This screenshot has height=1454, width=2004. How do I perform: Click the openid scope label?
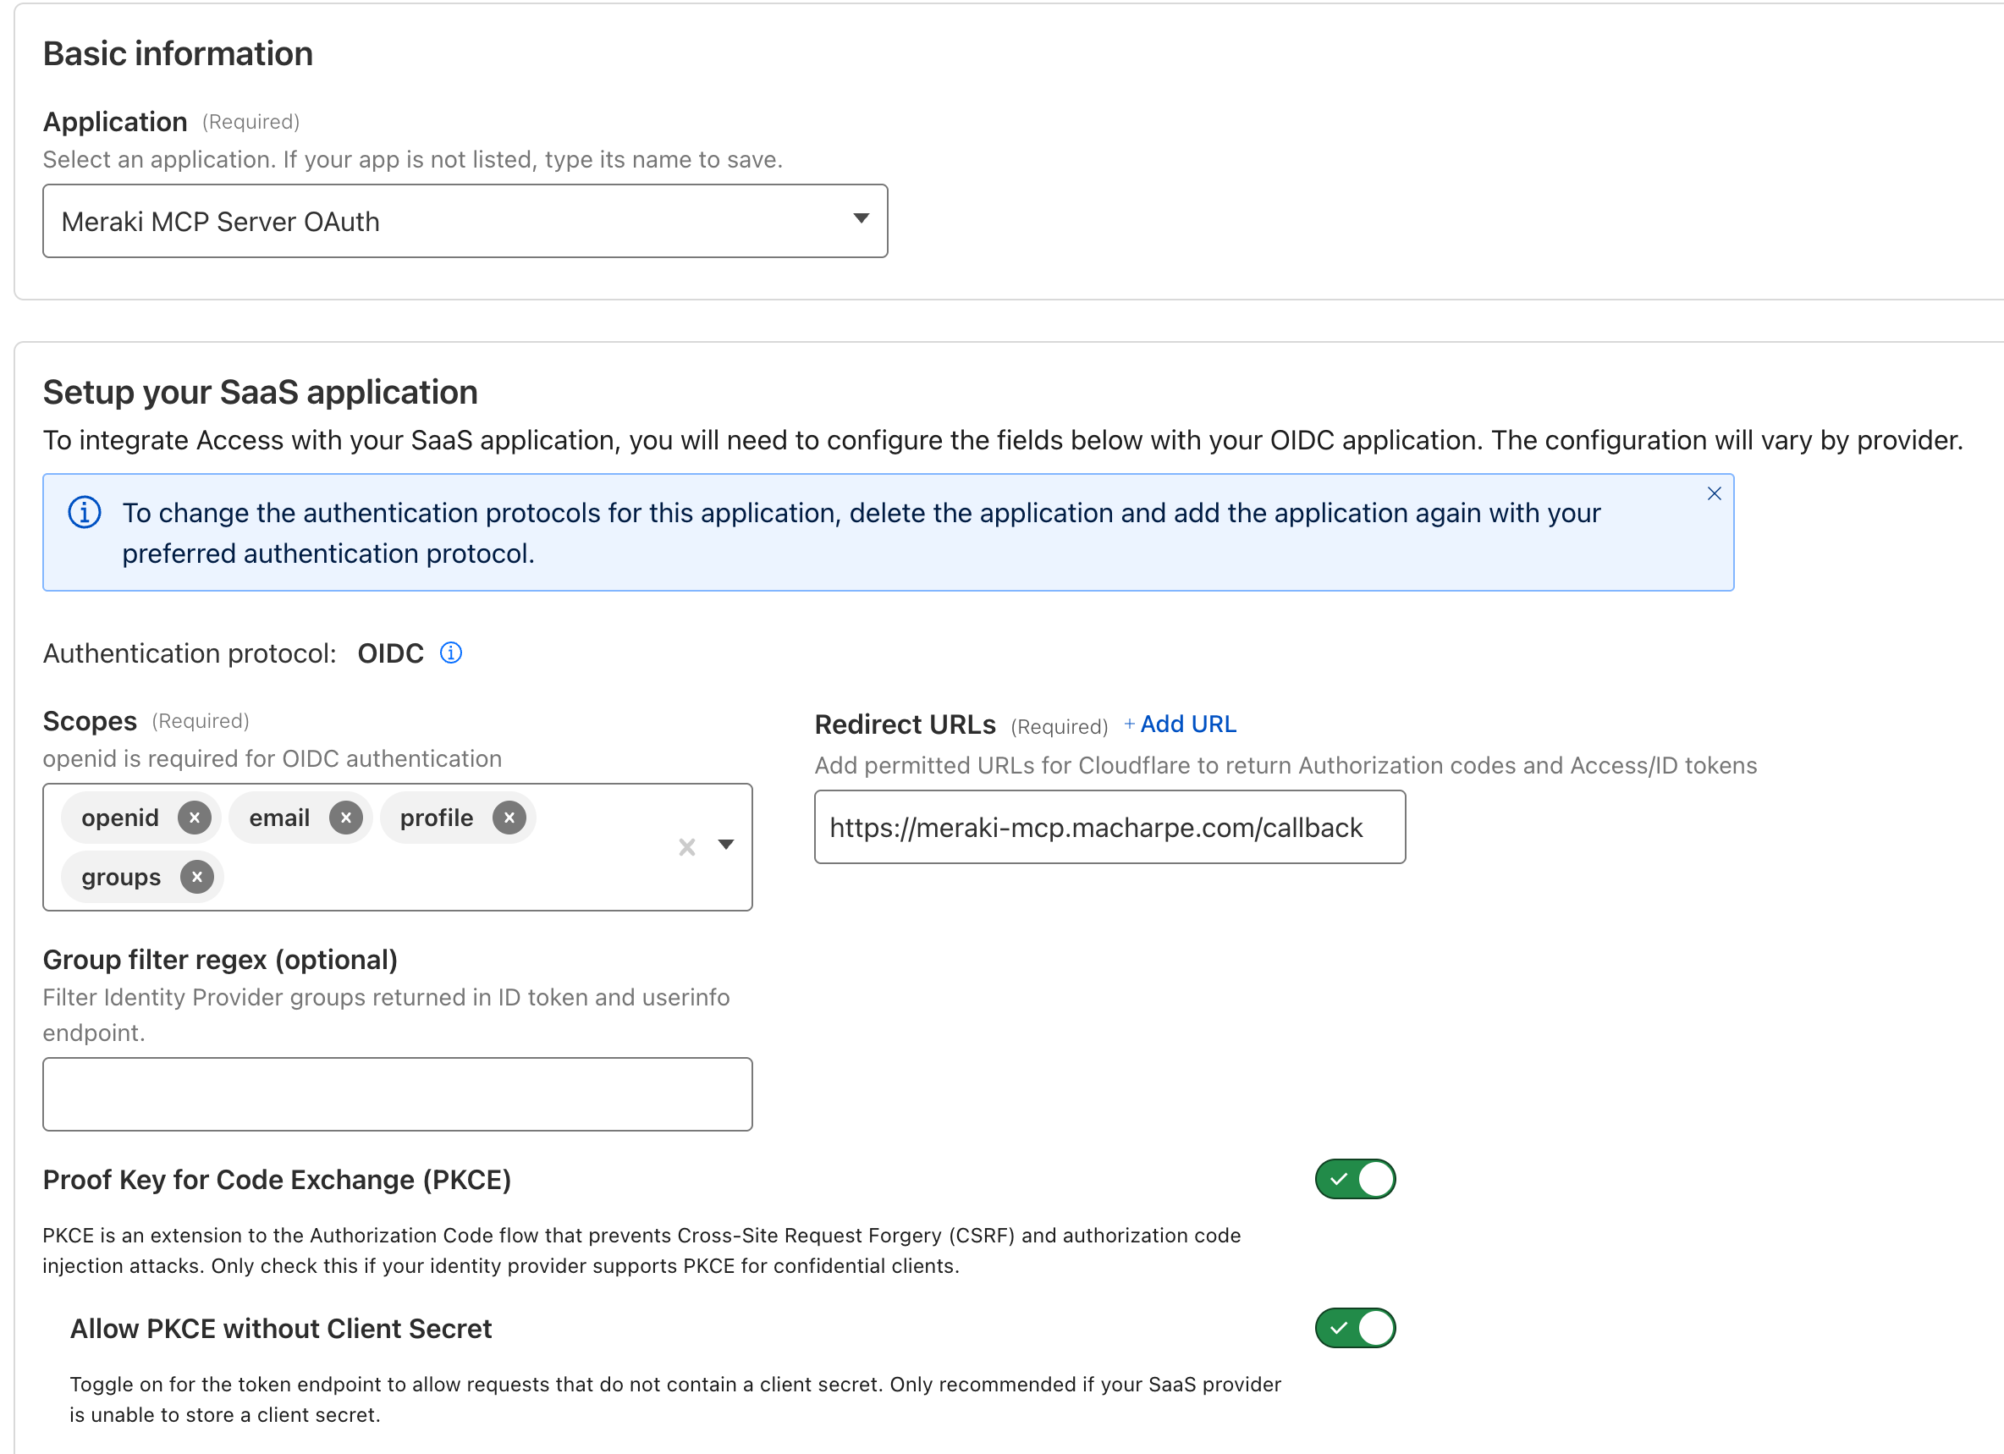pos(120,818)
